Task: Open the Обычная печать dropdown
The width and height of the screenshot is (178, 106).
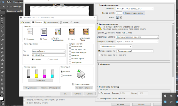Action: [x=116, y=46]
